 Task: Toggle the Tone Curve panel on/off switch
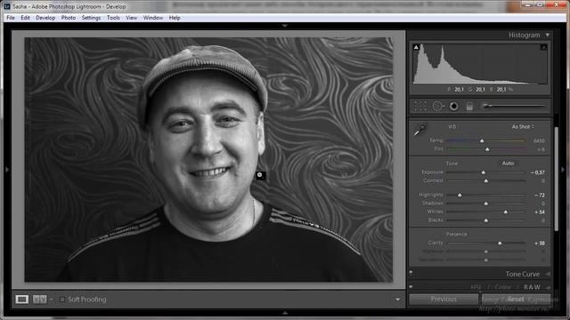pyautogui.click(x=411, y=273)
